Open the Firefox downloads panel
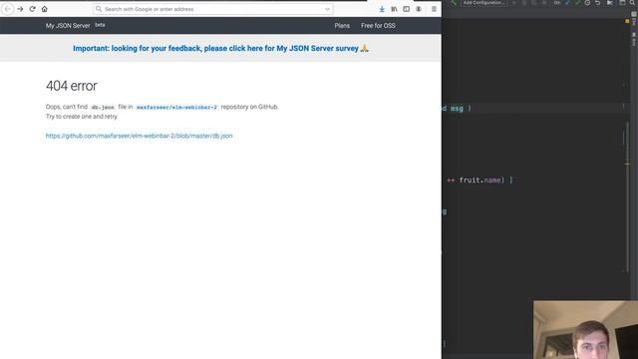This screenshot has height=359, width=638. point(382,9)
